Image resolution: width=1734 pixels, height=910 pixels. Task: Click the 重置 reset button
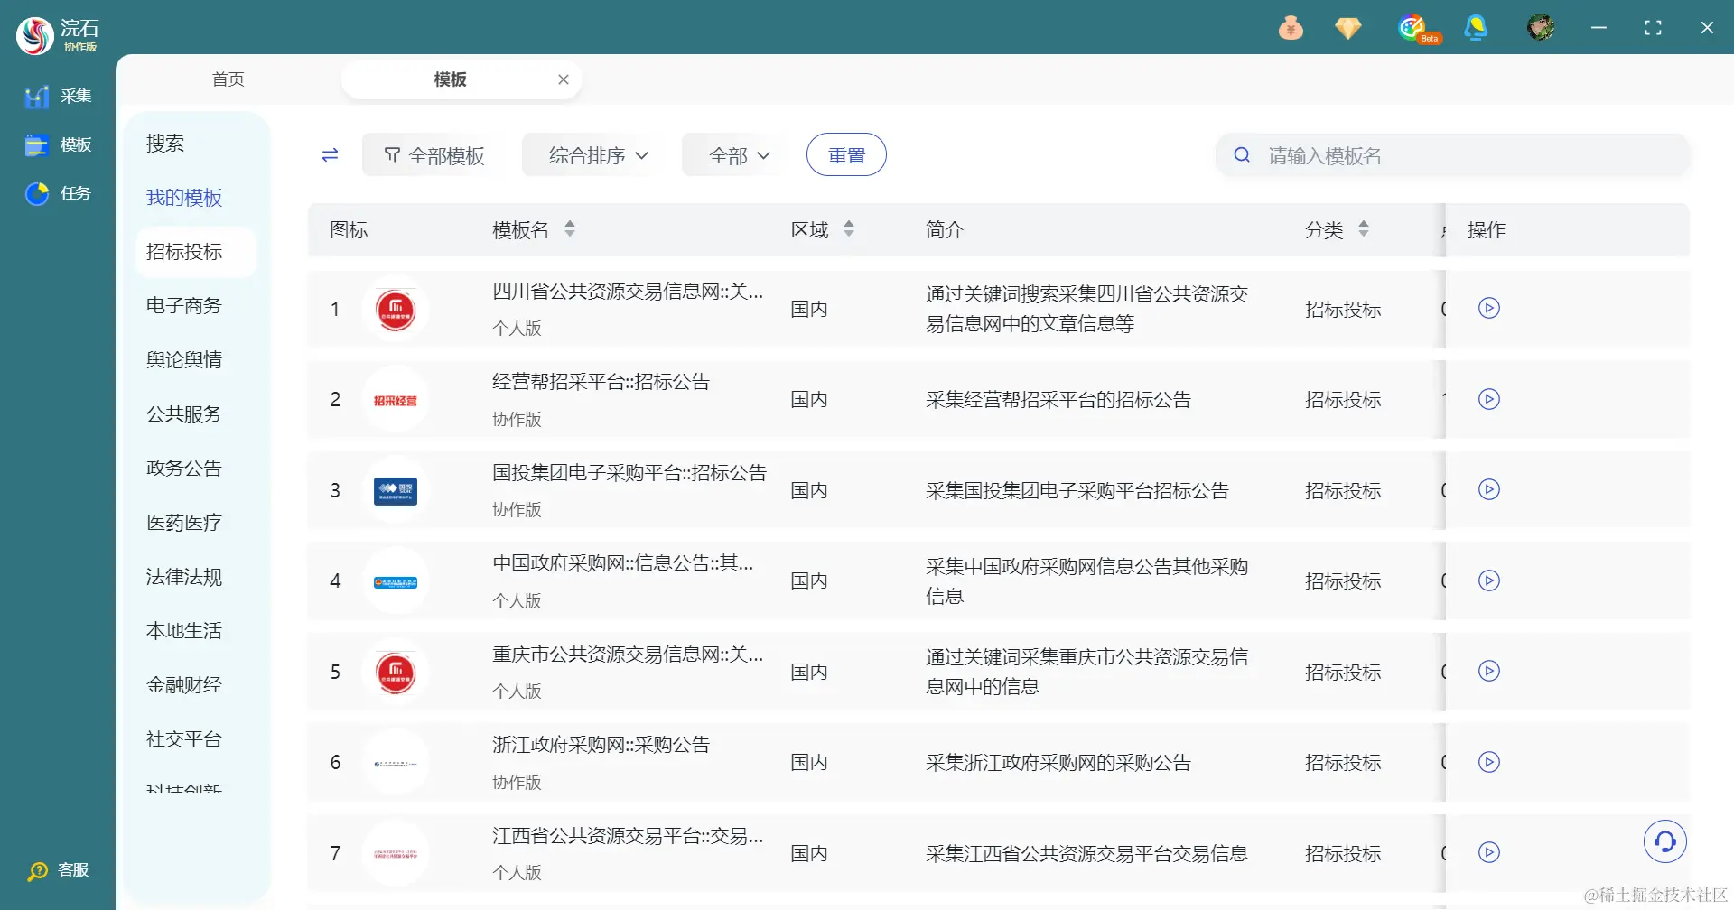click(846, 155)
